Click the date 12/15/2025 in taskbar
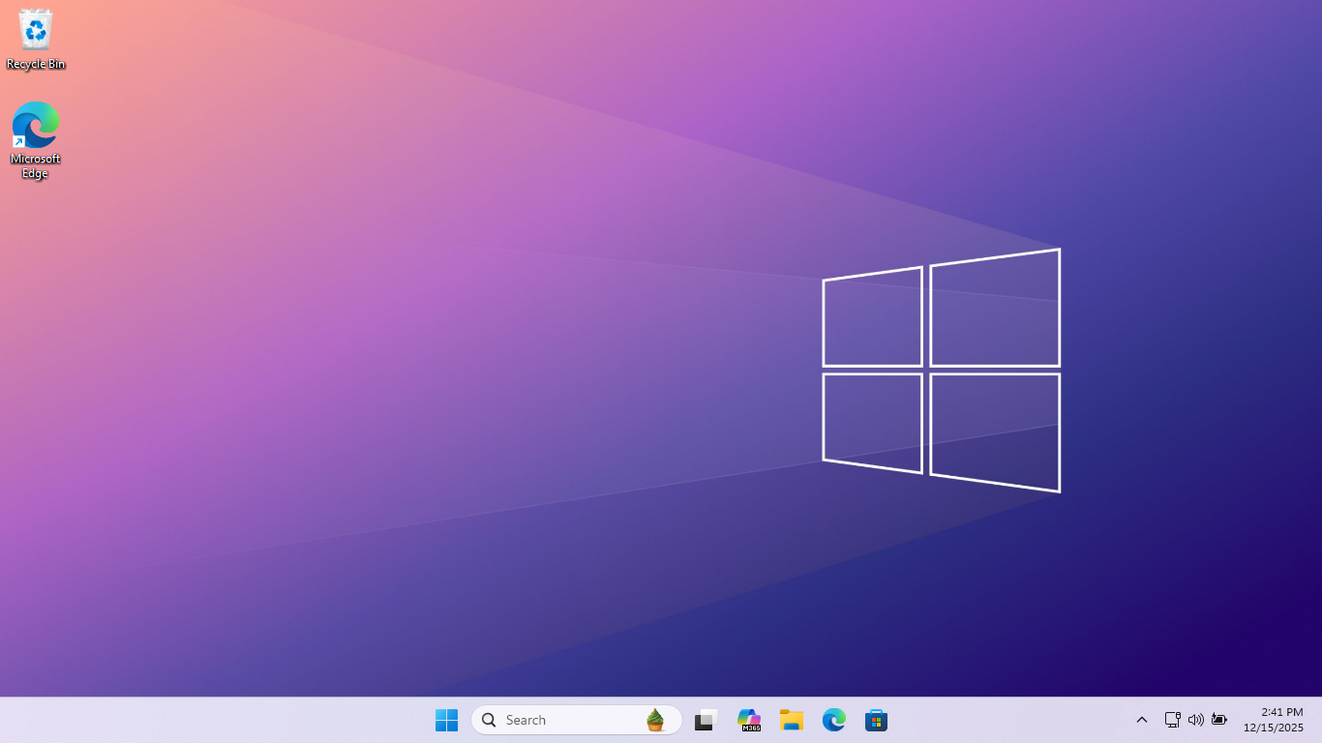The image size is (1322, 743). 1273,728
